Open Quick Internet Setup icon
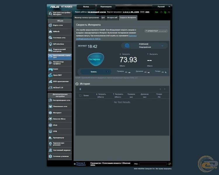 [x=50, y=13]
